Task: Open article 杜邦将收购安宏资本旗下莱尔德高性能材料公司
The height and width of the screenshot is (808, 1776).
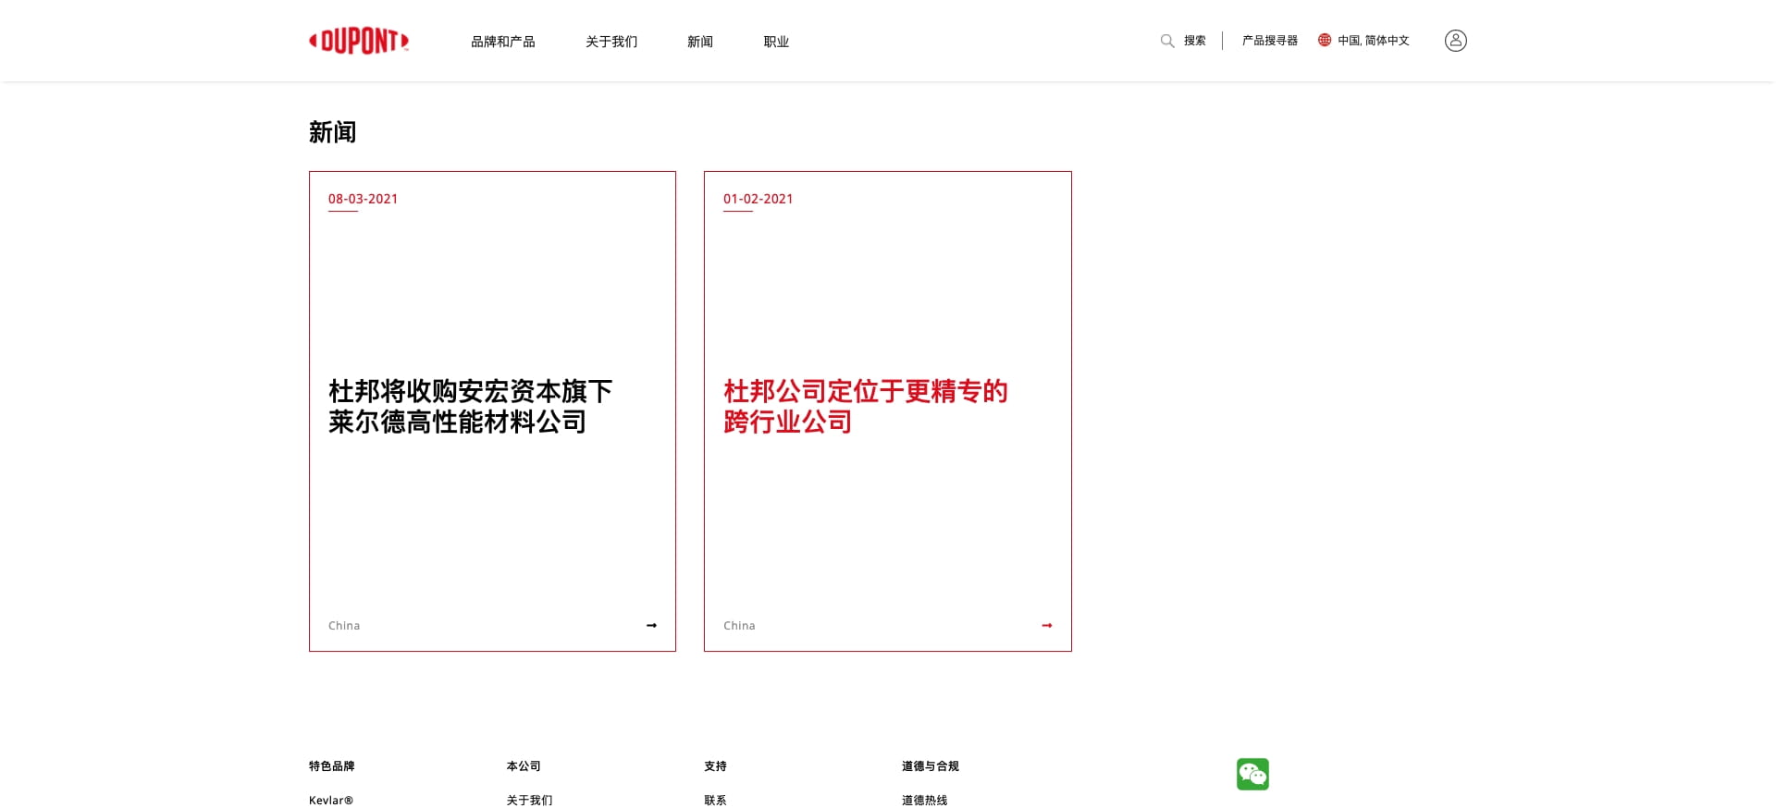Action: tap(470, 406)
